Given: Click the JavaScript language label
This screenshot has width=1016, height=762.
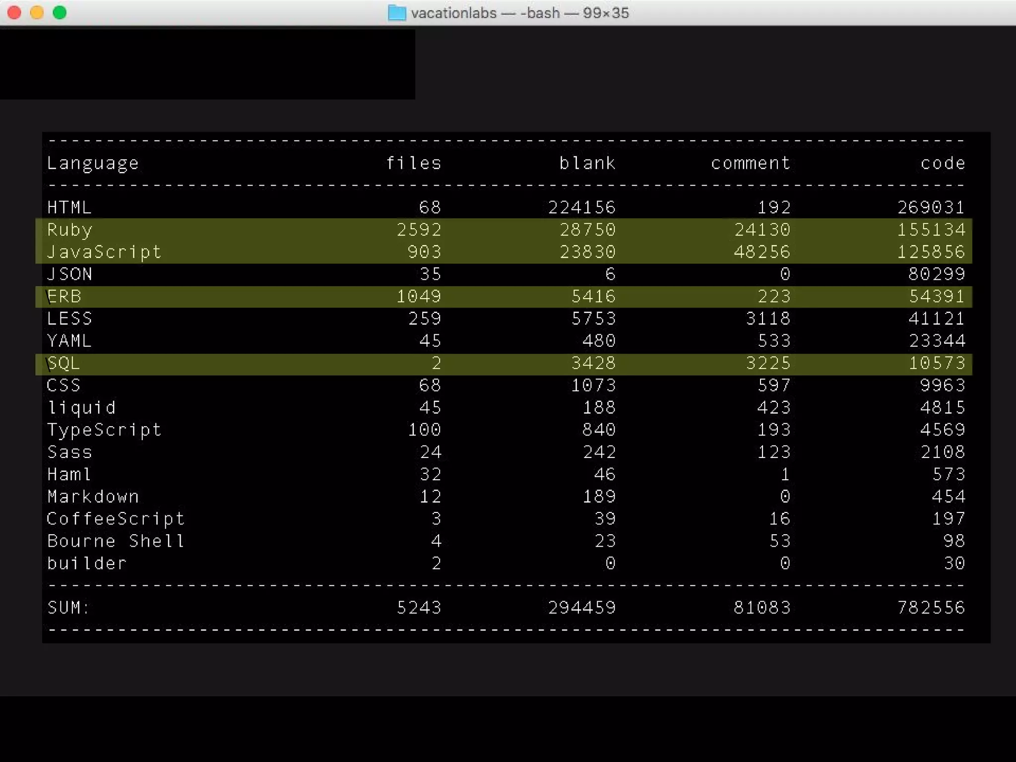Looking at the screenshot, I should (x=104, y=252).
